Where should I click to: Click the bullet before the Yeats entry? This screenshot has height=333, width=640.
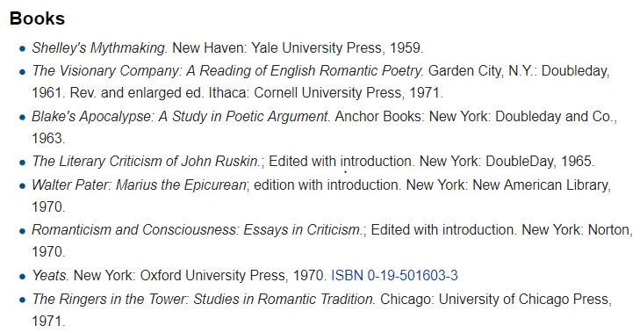coord(23,277)
